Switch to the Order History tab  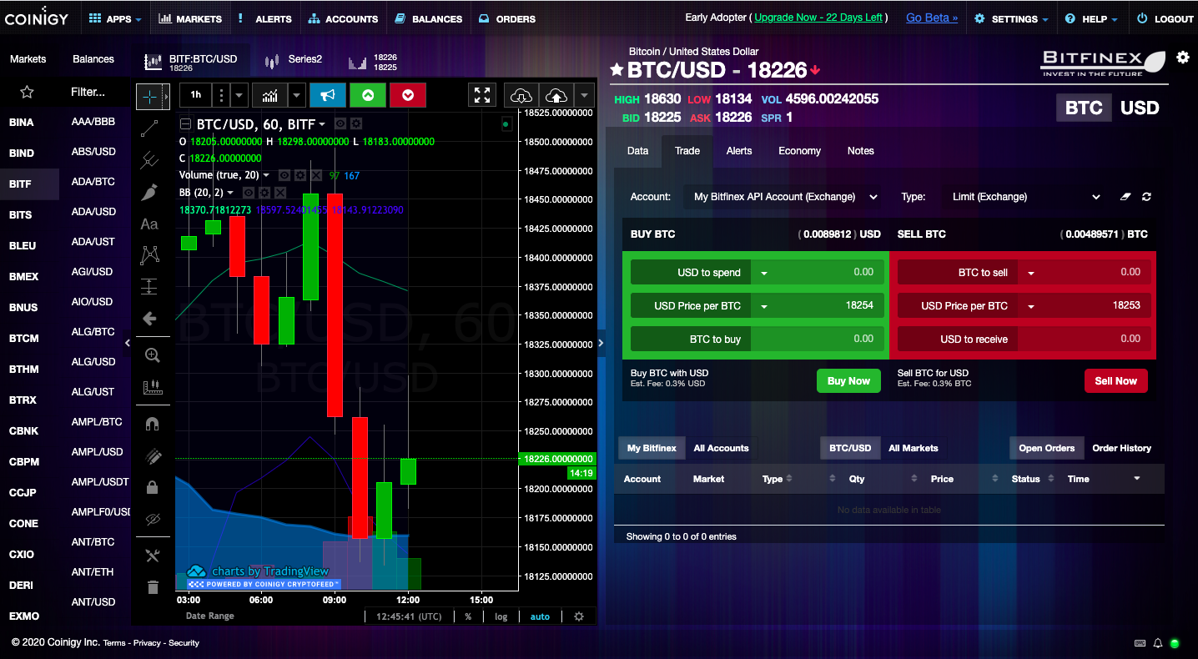(x=1121, y=448)
